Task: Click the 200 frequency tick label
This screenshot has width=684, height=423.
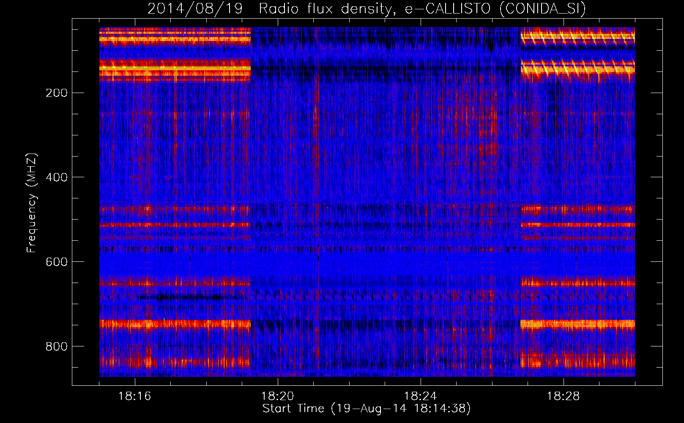Action: (57, 93)
